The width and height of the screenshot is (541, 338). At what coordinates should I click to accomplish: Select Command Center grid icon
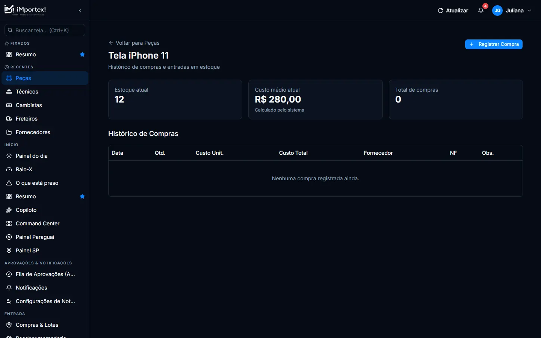click(9, 223)
